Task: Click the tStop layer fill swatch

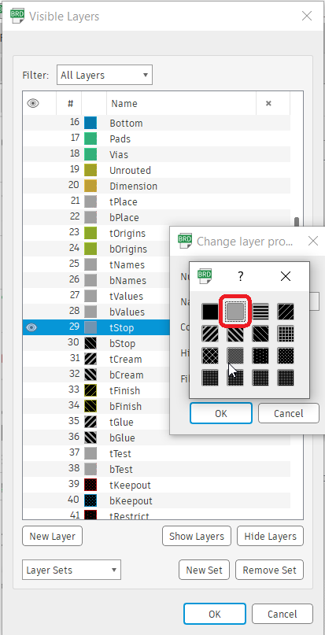Action: click(90, 327)
